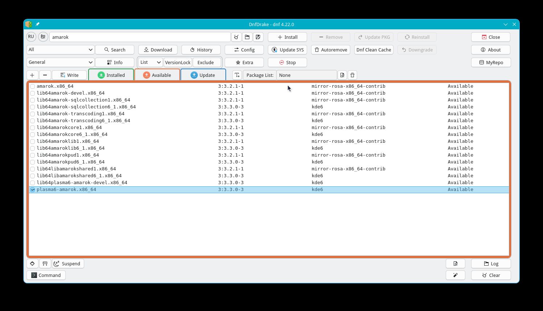Screen dimensions: 543x311
Task: Click the Package List None field
Action: 306,75
